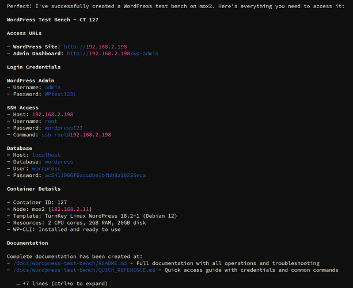
Task: Click the long database password hash
Action: (95, 175)
